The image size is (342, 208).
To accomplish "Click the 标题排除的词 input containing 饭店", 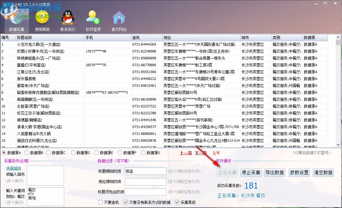I will pos(145,171).
